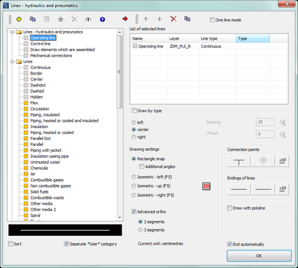Click the yellow add-new-line icon
This screenshot has height=268, width=298.
pyautogui.click(x=19, y=19)
